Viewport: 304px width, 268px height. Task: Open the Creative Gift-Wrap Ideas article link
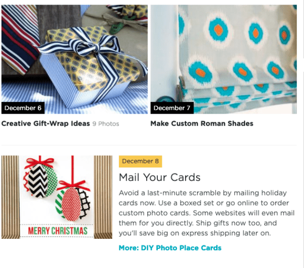[x=45, y=123]
